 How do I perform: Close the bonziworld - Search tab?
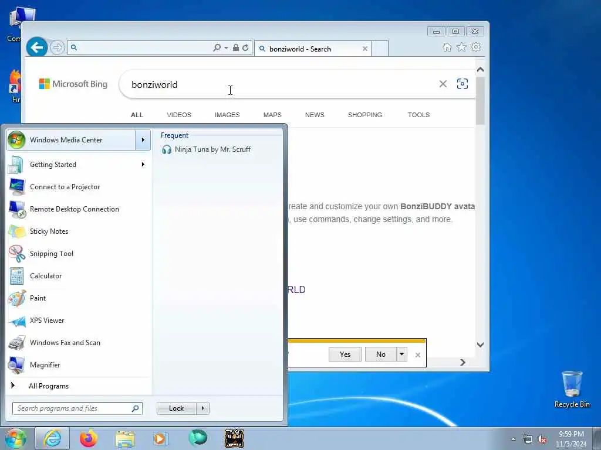(x=365, y=49)
